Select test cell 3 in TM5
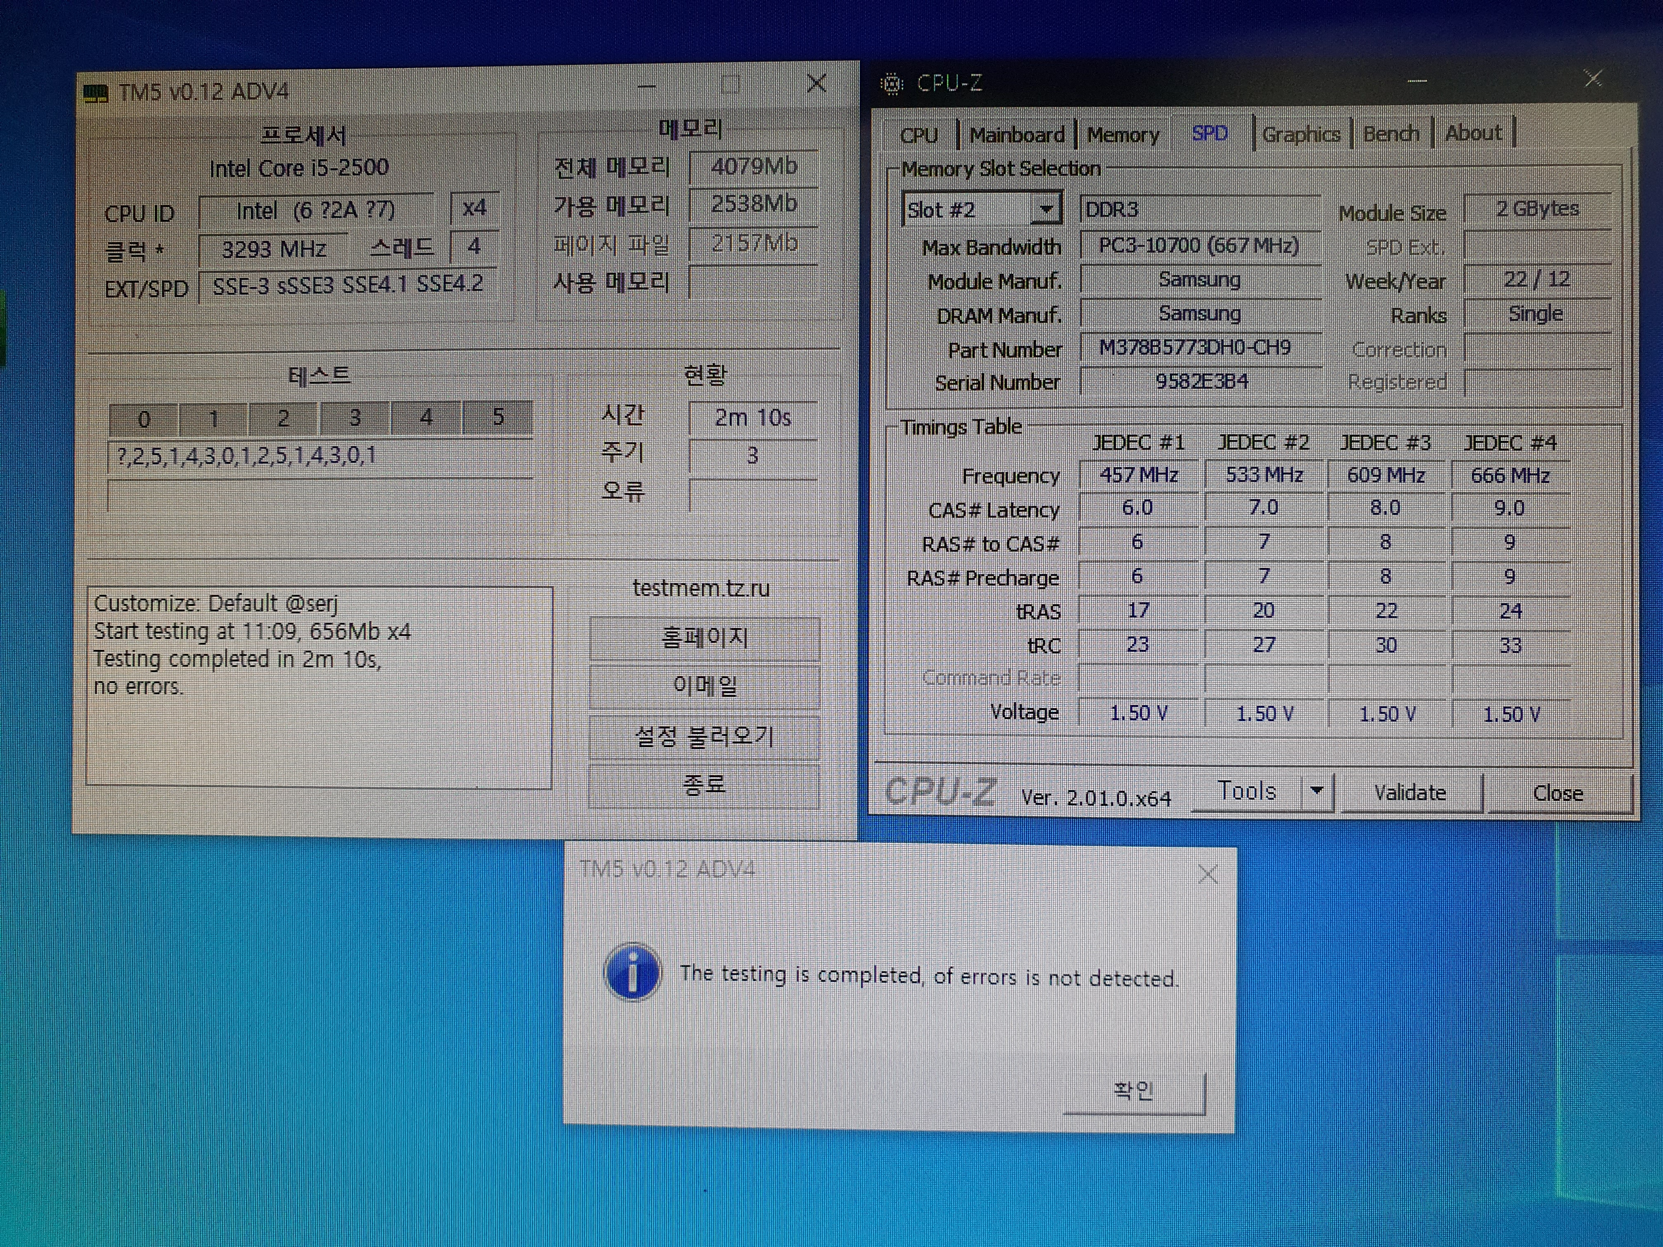 tap(355, 417)
